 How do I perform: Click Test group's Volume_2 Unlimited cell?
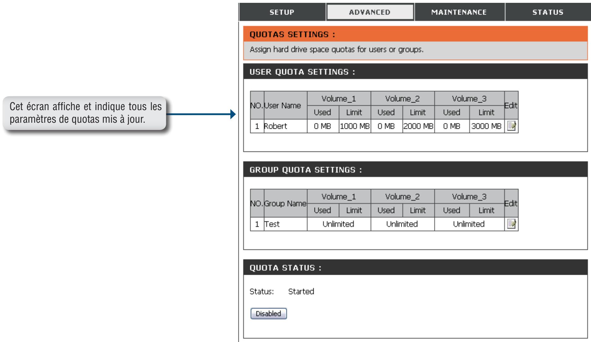[402, 224]
